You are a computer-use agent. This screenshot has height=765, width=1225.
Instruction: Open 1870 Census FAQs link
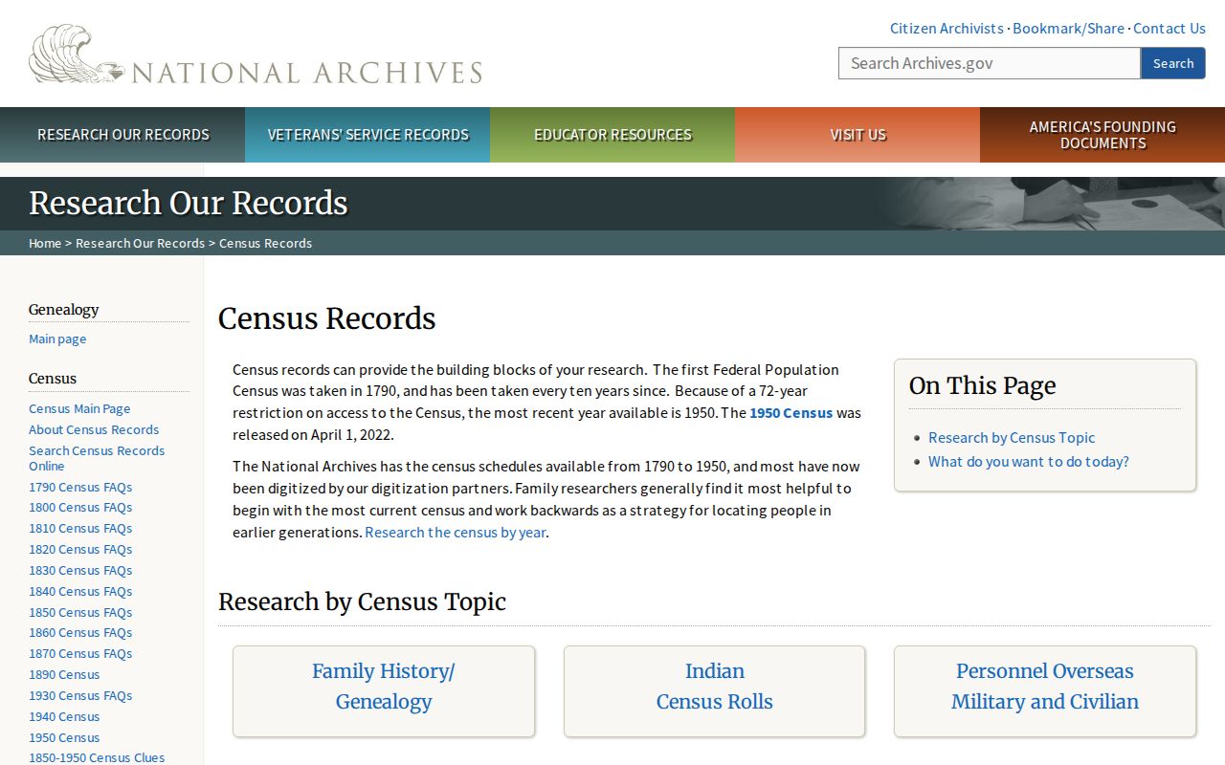click(80, 654)
